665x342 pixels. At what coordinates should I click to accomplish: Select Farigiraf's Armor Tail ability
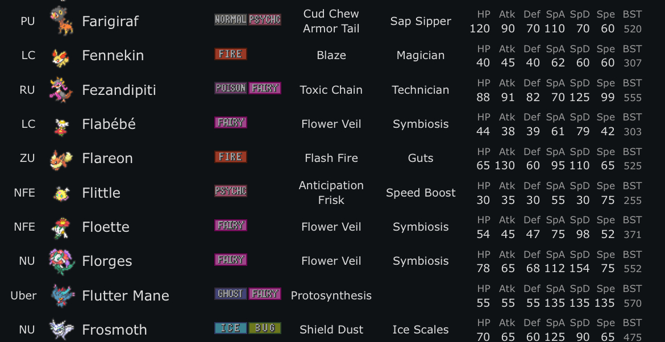click(x=331, y=28)
